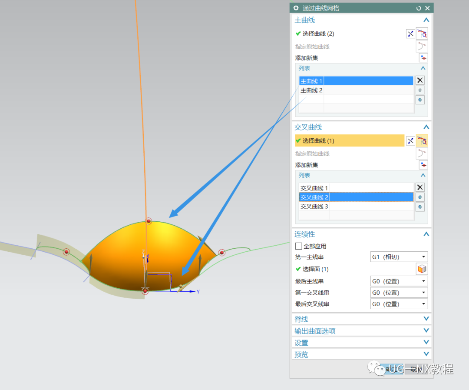This screenshot has width=469, height=390.
Task: Open 第一交叉线串 continuity dropdown
Action: (399, 292)
